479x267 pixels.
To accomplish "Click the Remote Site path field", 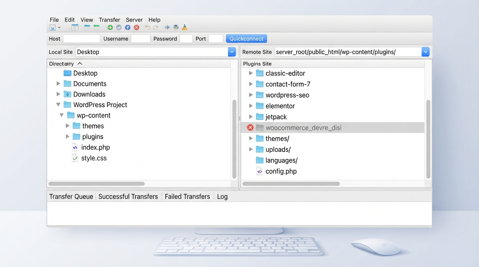I will pos(348,52).
